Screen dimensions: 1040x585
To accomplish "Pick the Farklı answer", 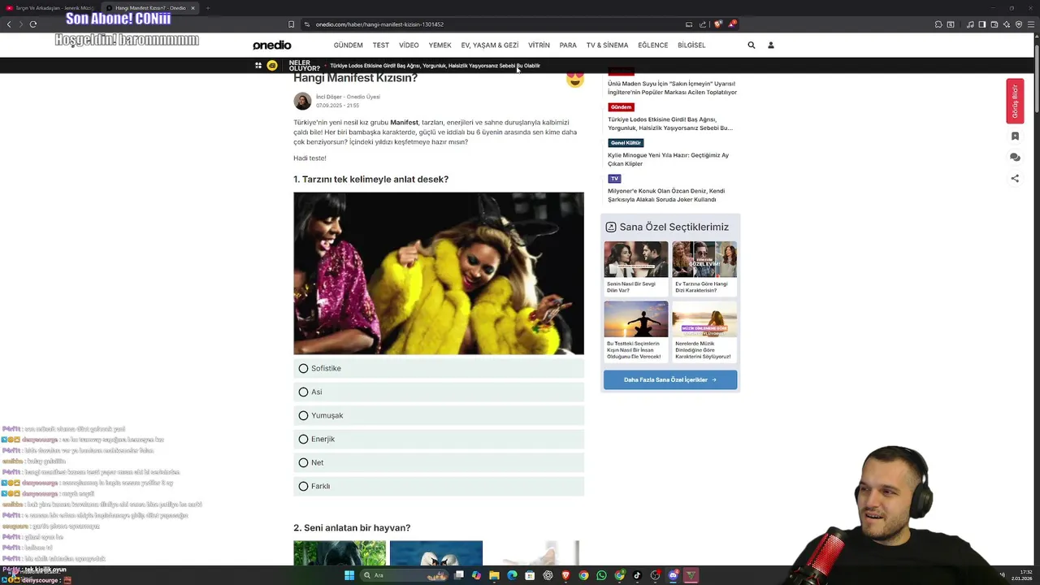I will 439,486.
